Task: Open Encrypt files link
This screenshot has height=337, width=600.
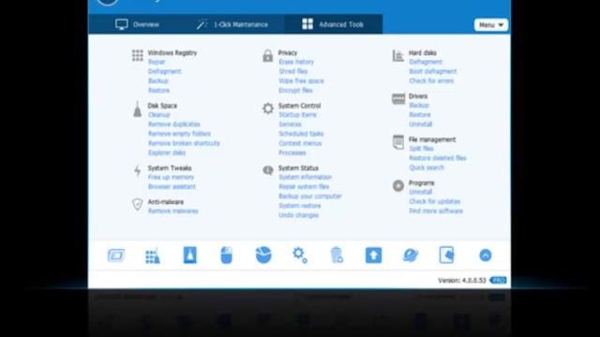Action: (295, 91)
